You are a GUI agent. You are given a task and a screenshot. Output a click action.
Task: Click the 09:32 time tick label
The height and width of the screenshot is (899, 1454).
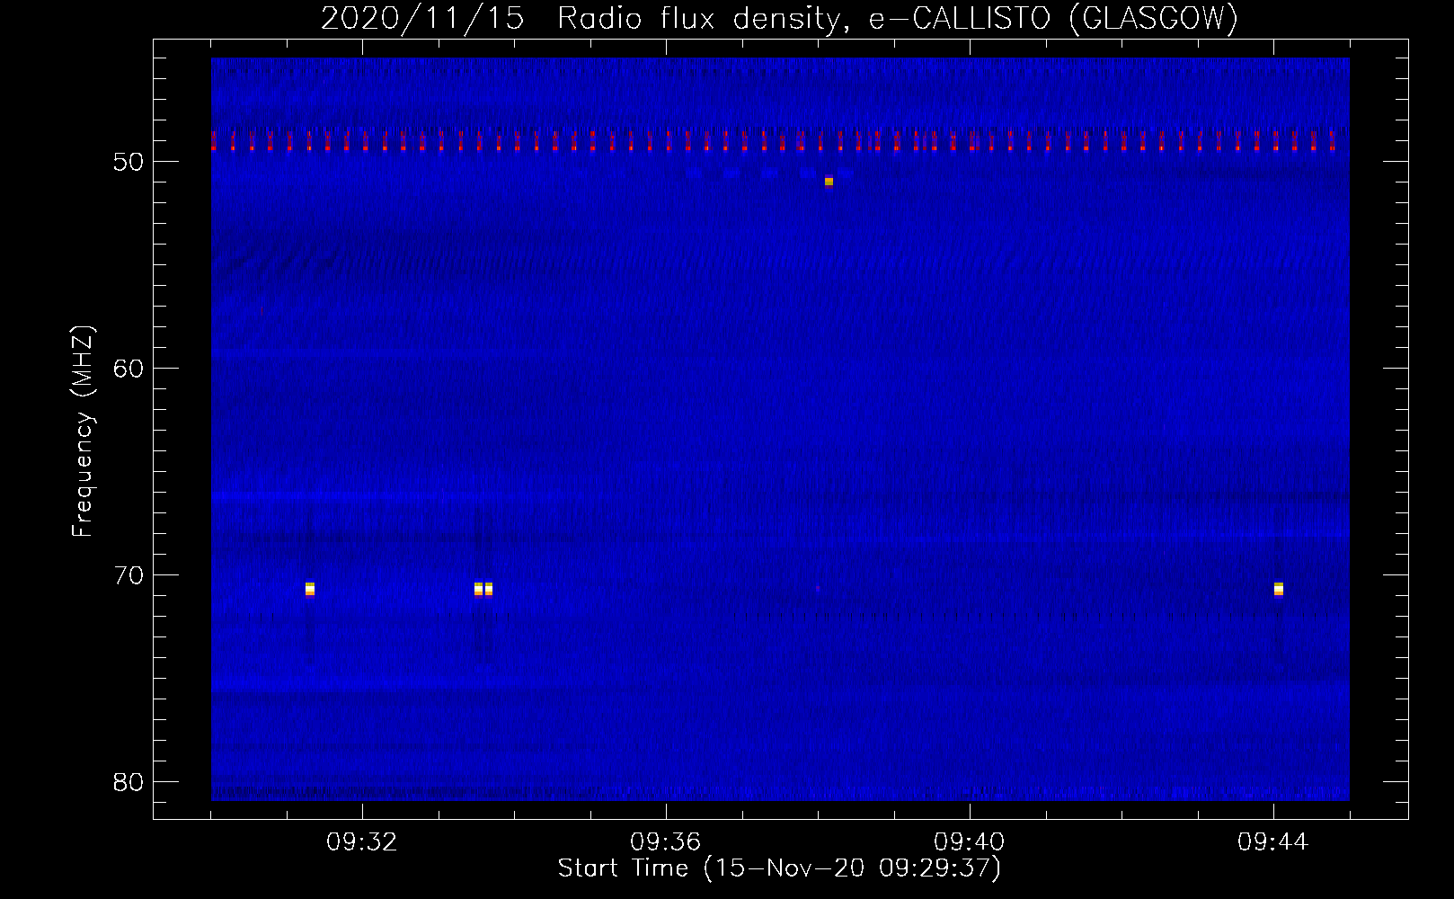click(362, 842)
